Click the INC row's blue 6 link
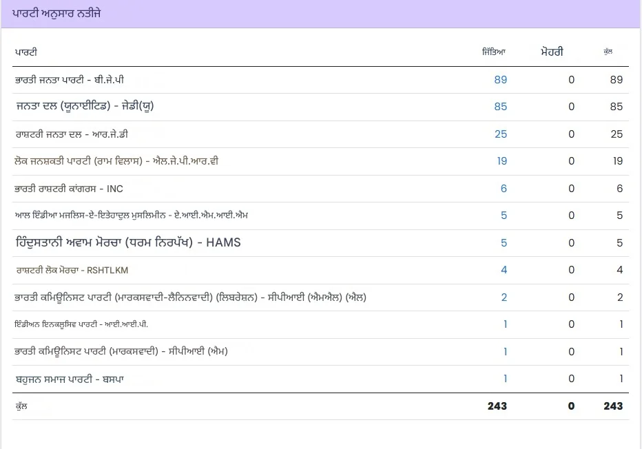 click(x=504, y=189)
